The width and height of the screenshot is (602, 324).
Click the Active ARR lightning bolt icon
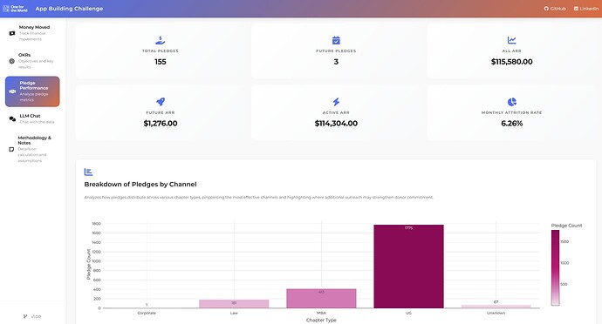click(336, 102)
